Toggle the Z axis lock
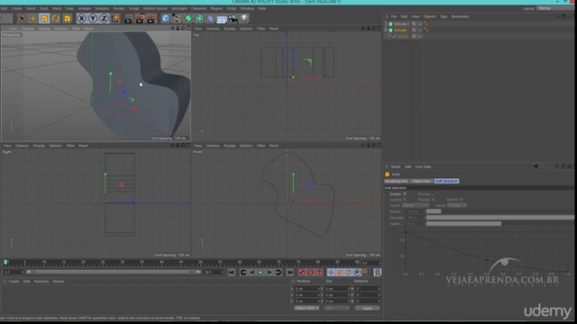Screen dimensions: 577x324 (x=104, y=18)
